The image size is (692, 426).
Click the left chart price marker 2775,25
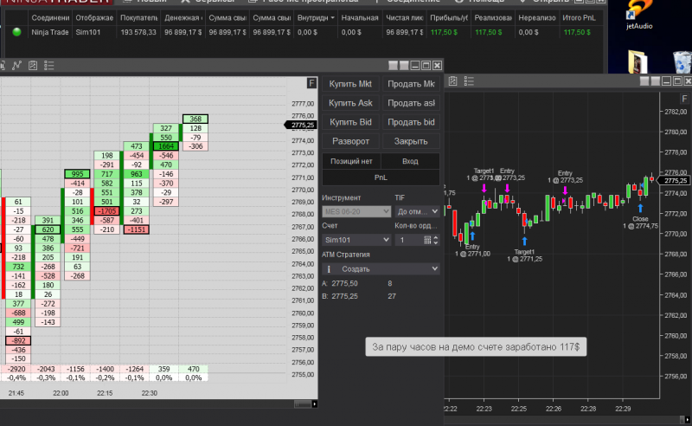coord(300,125)
